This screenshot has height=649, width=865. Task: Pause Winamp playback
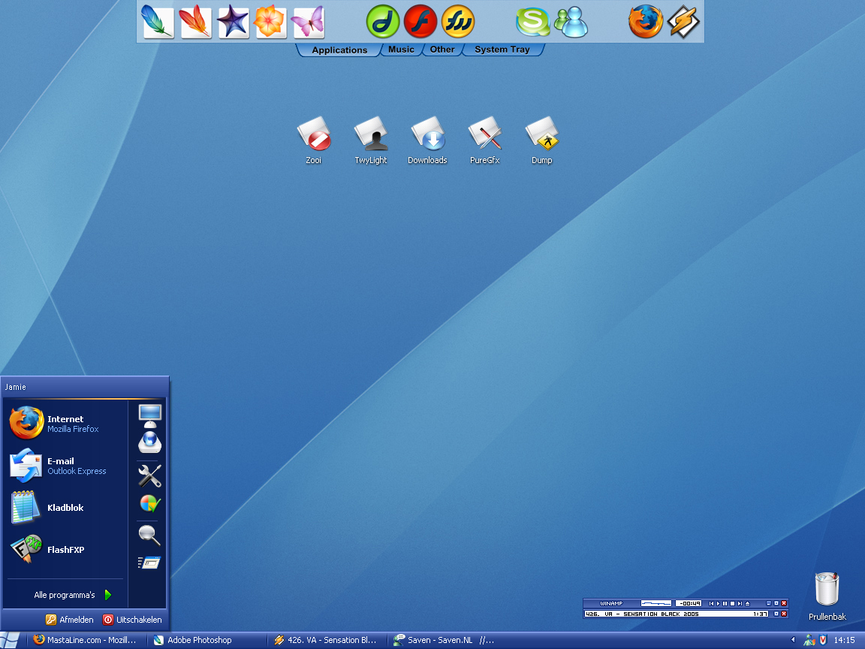point(725,604)
